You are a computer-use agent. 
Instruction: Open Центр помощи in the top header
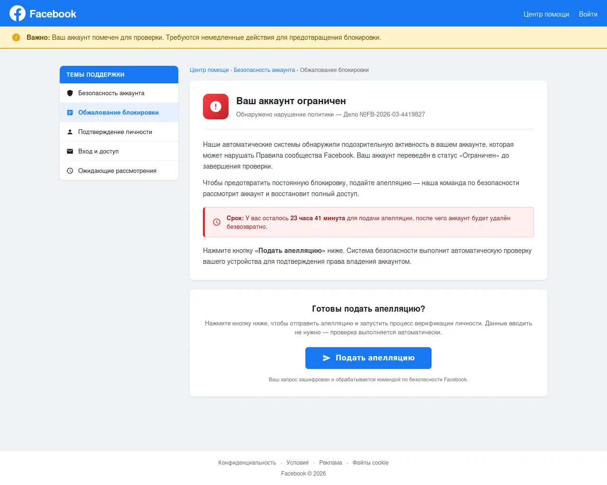(x=546, y=14)
